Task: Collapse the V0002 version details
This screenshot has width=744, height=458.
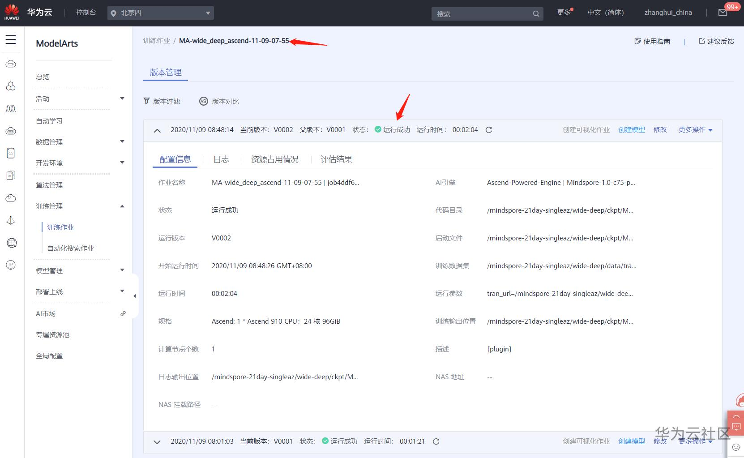Action: pos(157,130)
